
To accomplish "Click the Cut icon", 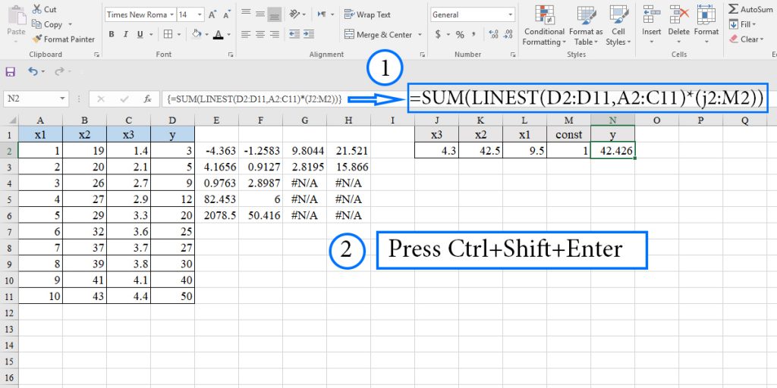I will (37, 9).
